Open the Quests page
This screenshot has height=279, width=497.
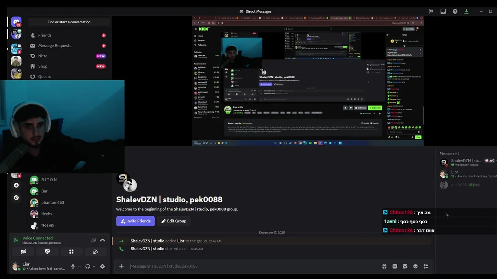pos(68,76)
